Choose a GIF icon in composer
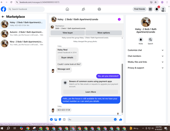 coord(64,119)
